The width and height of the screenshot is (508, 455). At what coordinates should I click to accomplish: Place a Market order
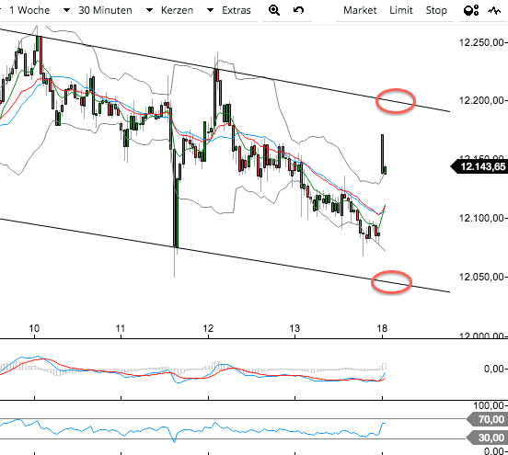click(x=360, y=10)
